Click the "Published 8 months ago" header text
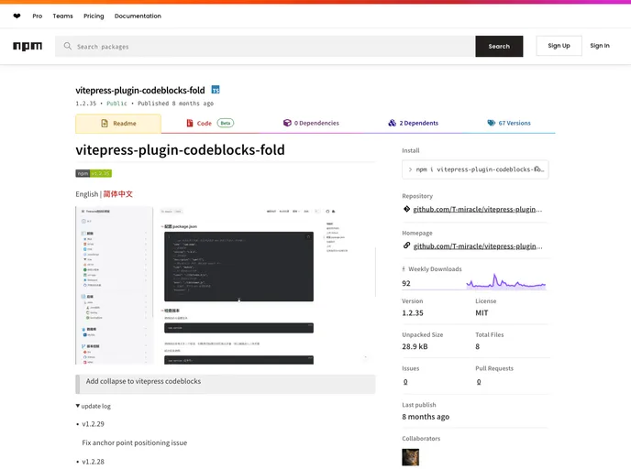The image size is (631, 469). tap(175, 104)
